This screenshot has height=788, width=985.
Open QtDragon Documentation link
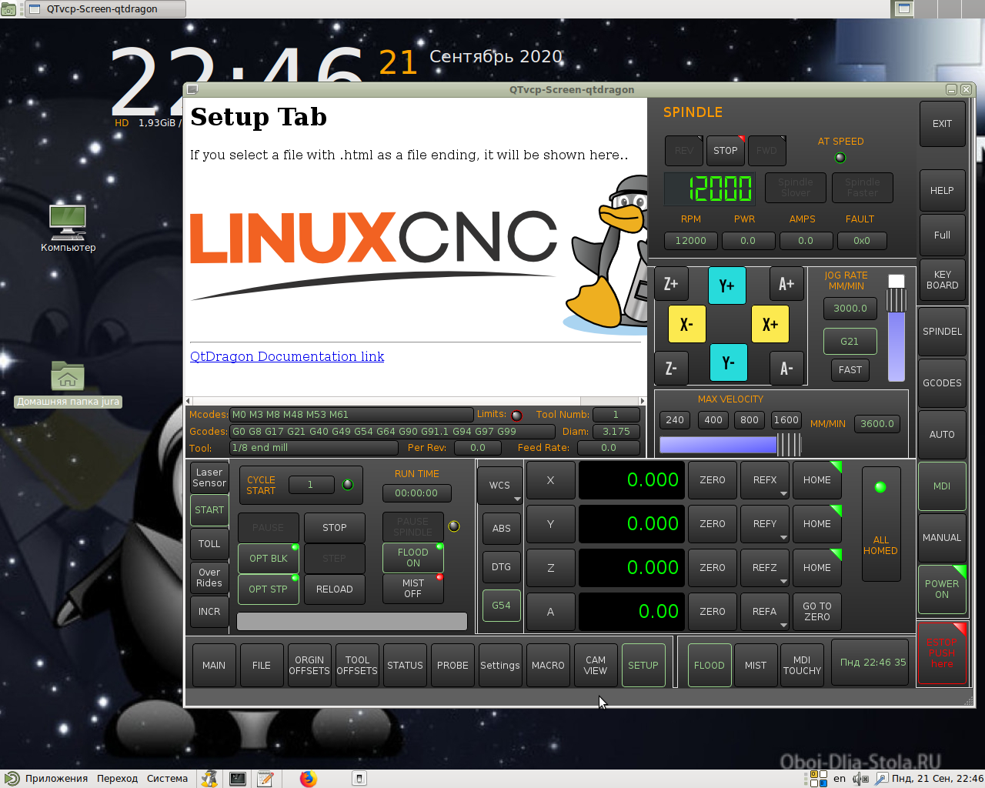coord(287,356)
